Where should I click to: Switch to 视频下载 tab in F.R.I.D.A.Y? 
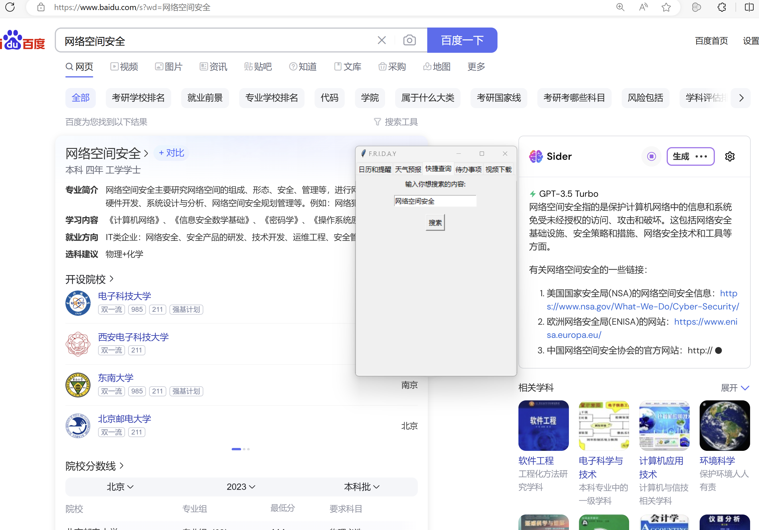499,169
